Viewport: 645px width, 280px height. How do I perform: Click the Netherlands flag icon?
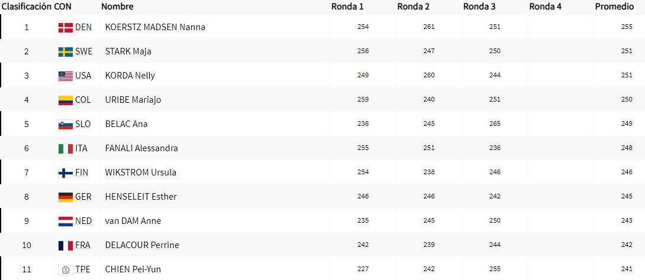tap(65, 221)
